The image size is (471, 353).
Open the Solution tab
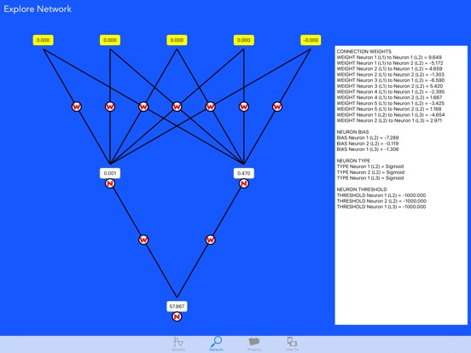tap(178, 344)
